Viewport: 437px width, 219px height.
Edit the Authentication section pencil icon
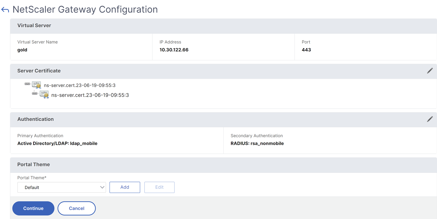click(x=430, y=119)
